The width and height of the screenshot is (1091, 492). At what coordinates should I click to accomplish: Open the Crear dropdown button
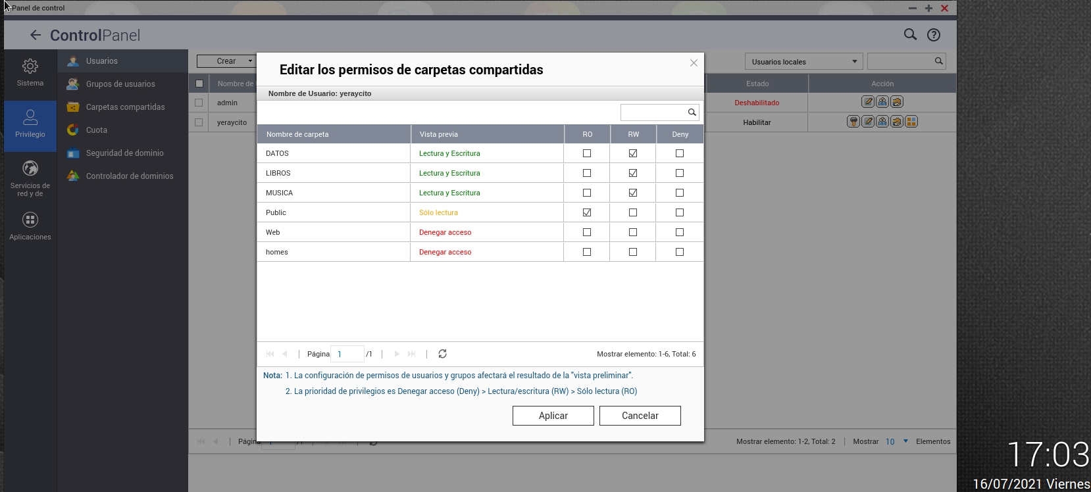click(227, 61)
